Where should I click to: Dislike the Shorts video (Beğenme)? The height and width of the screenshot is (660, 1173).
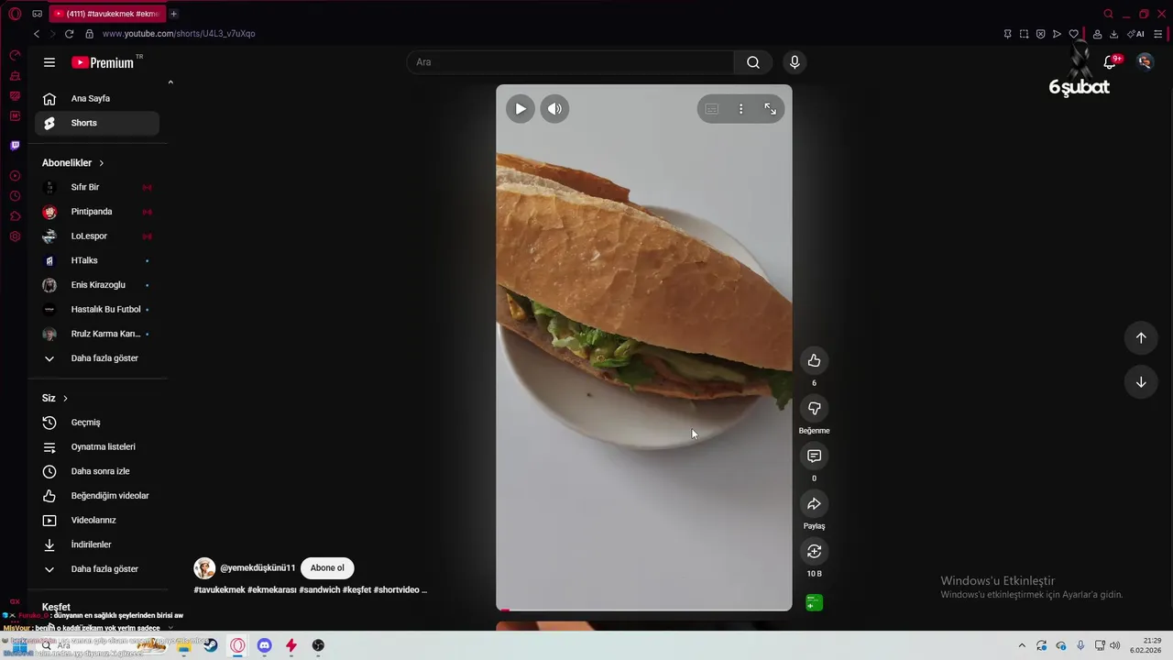[x=814, y=408]
